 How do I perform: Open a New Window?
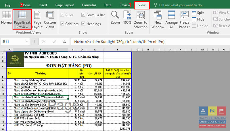pyautogui.click(x=158, y=20)
